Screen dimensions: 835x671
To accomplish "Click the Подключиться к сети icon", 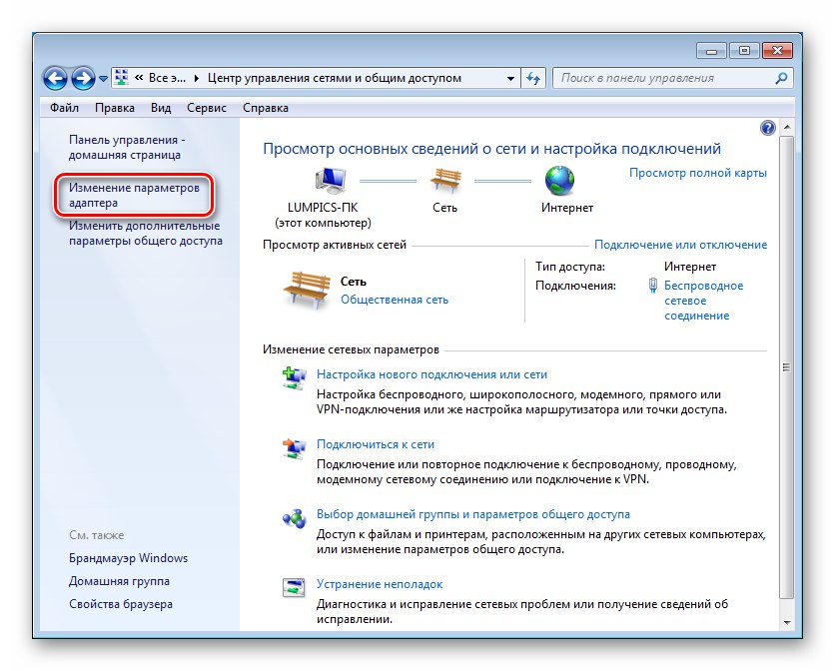I will (x=294, y=448).
